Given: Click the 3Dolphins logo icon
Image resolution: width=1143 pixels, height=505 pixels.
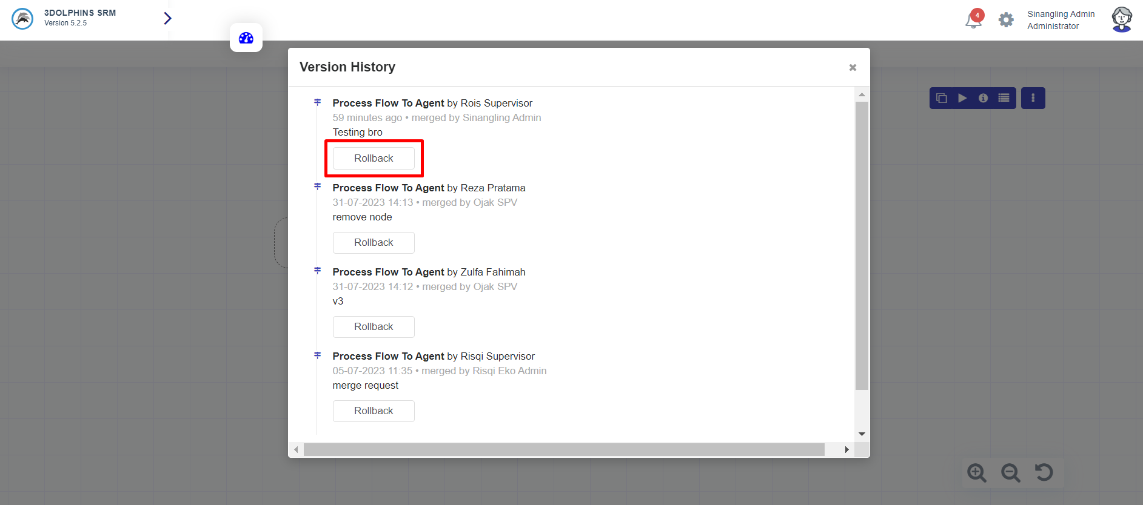Looking at the screenshot, I should click(22, 19).
